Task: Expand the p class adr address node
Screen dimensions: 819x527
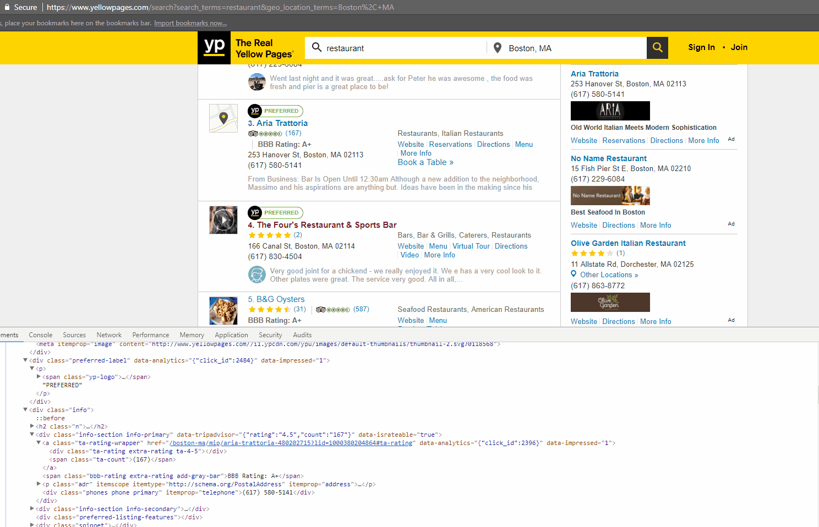Action: (x=39, y=484)
